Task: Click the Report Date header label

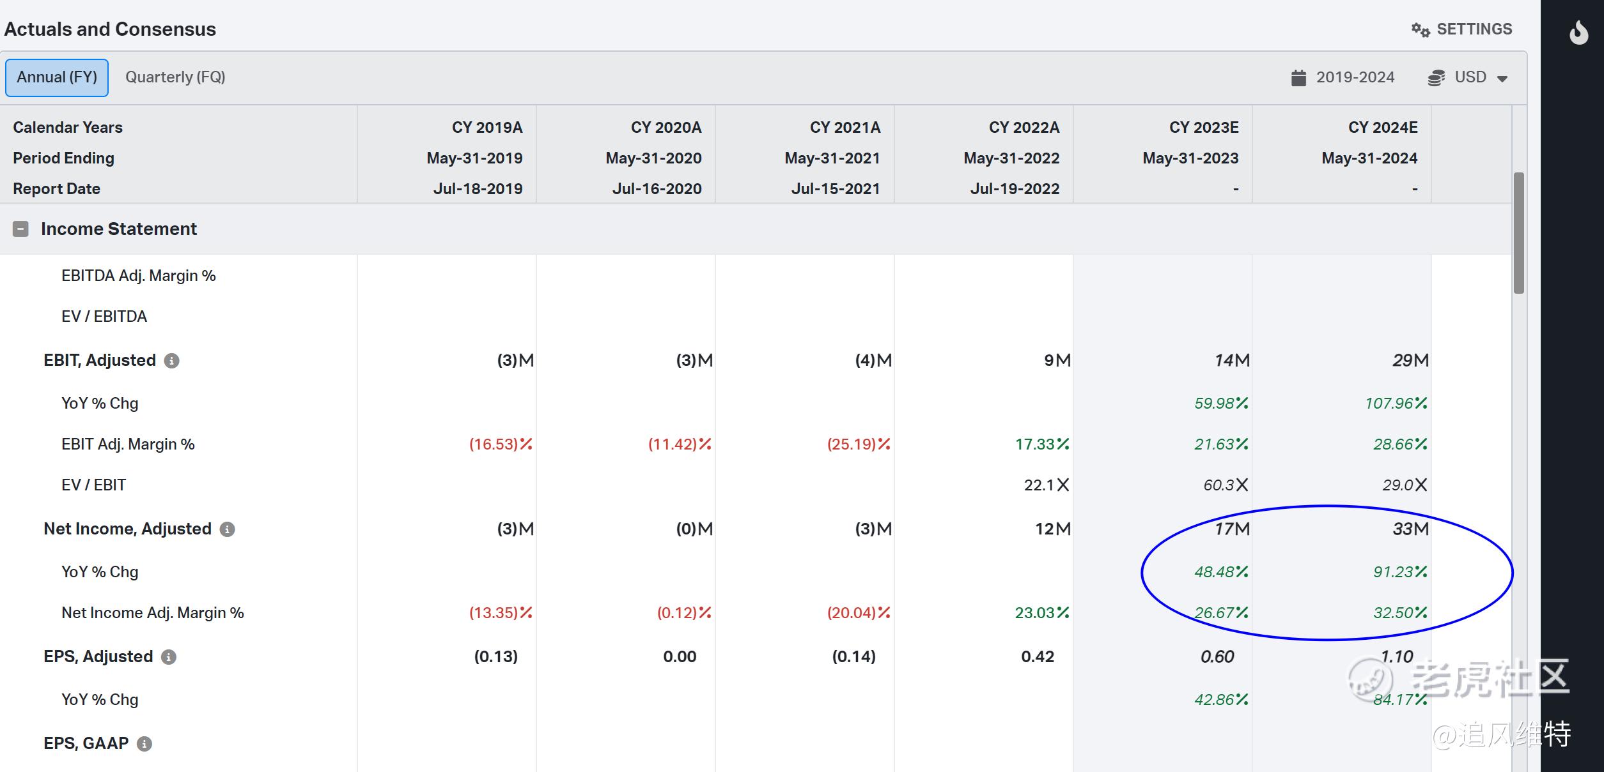Action: click(x=56, y=189)
